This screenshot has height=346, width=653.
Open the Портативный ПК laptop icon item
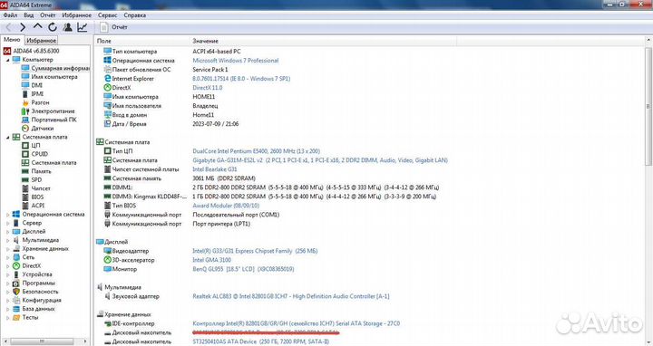(x=49, y=120)
